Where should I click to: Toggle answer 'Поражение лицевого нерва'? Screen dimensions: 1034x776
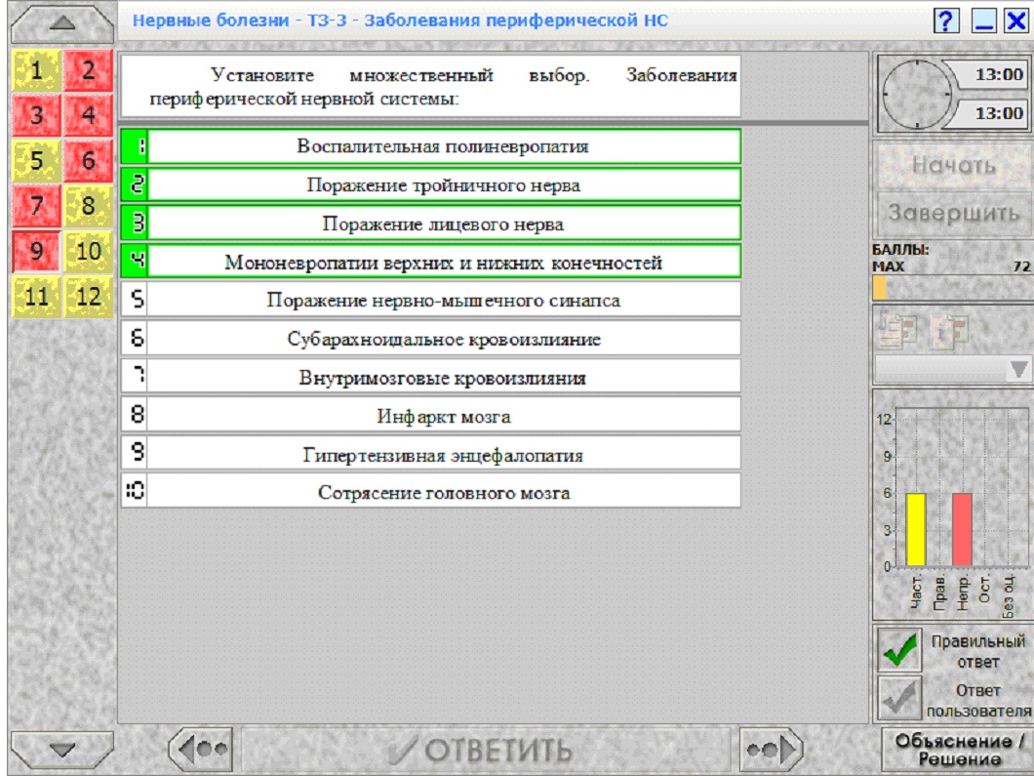tap(430, 224)
